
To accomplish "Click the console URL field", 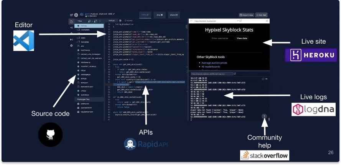I will pyautogui.click(x=212, y=74).
